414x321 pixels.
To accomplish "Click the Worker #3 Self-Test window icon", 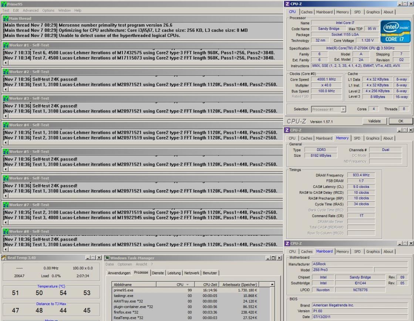I will click(6, 98).
